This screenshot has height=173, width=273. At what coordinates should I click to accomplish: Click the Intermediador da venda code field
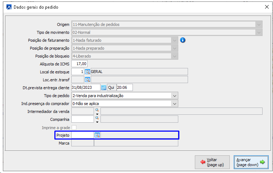pos(83,111)
